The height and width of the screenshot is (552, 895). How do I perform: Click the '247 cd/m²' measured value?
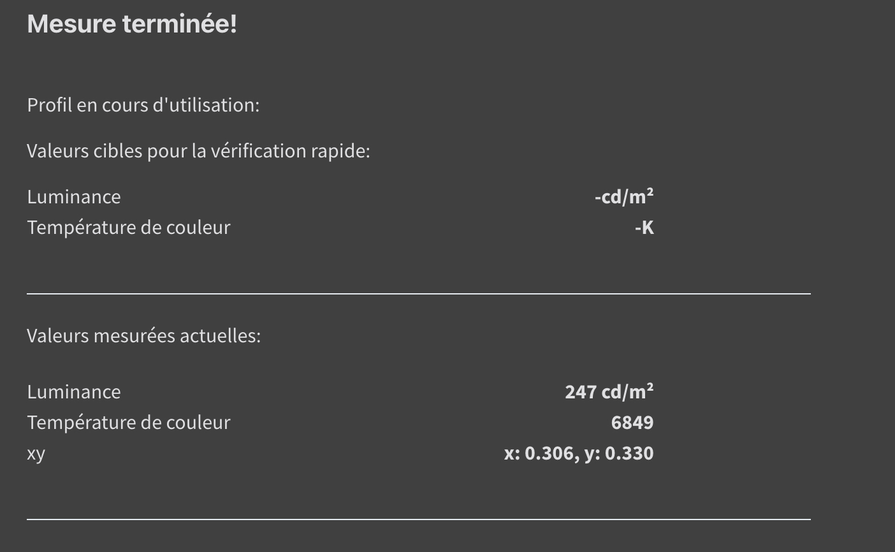click(609, 392)
